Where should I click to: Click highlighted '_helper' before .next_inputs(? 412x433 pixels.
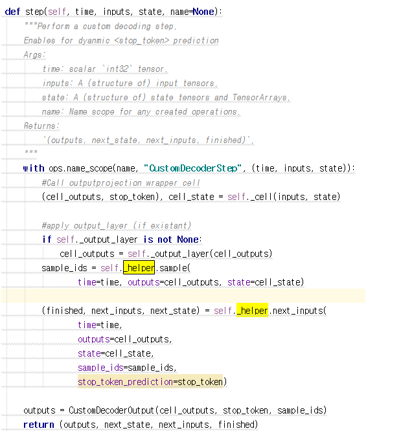pyautogui.click(x=252, y=311)
